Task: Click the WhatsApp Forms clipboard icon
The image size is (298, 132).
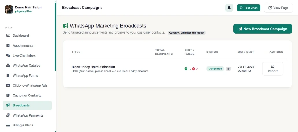Action: [x=8, y=75]
